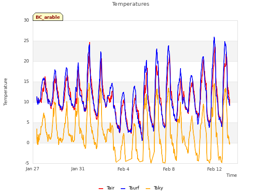
Task: Click the 10 y-axis tick label
Action: (x=26, y=102)
